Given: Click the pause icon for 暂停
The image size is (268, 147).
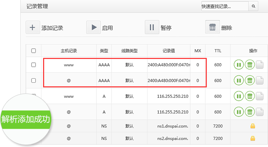Looking at the screenshot, I should (152, 27).
